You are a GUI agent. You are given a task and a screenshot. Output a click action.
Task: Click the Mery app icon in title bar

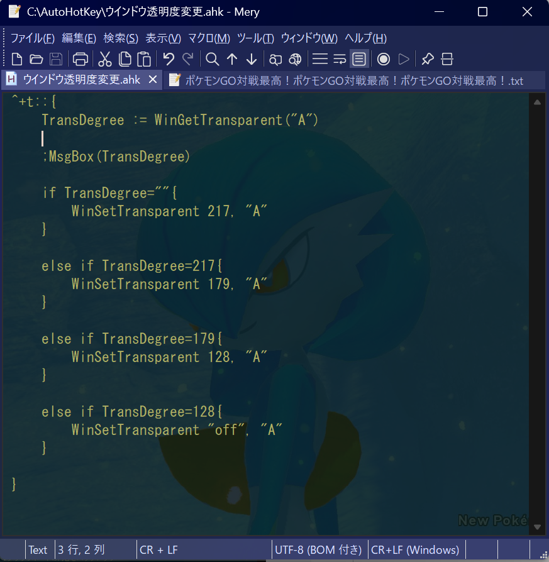click(x=14, y=11)
